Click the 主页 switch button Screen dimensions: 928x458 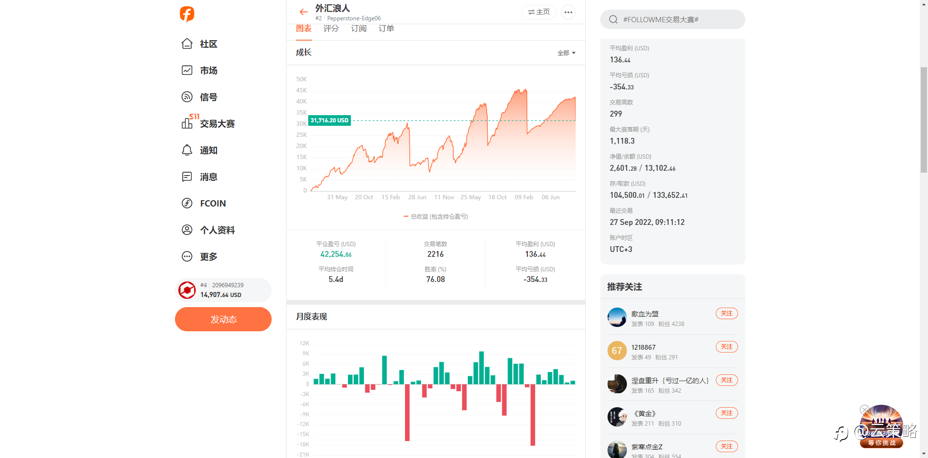pos(539,12)
